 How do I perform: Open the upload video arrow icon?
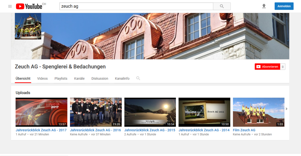[264, 6]
